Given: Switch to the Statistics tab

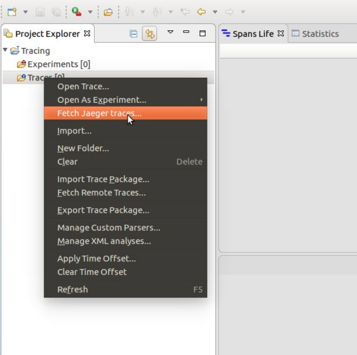Looking at the screenshot, I should pyautogui.click(x=315, y=34).
